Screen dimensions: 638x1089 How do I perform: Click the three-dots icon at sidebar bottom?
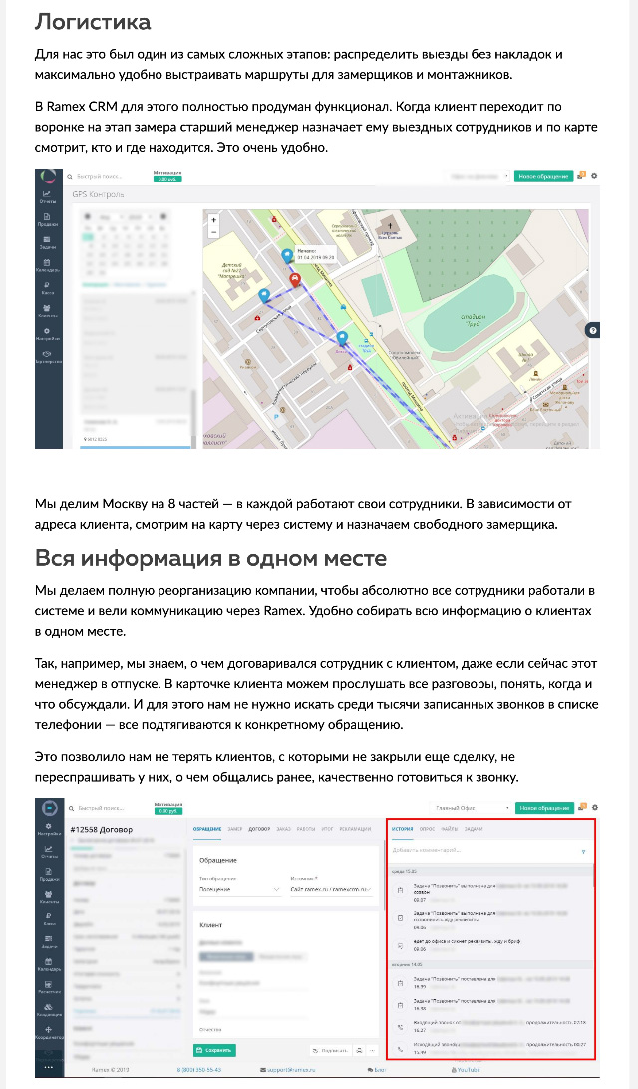pos(48,1067)
